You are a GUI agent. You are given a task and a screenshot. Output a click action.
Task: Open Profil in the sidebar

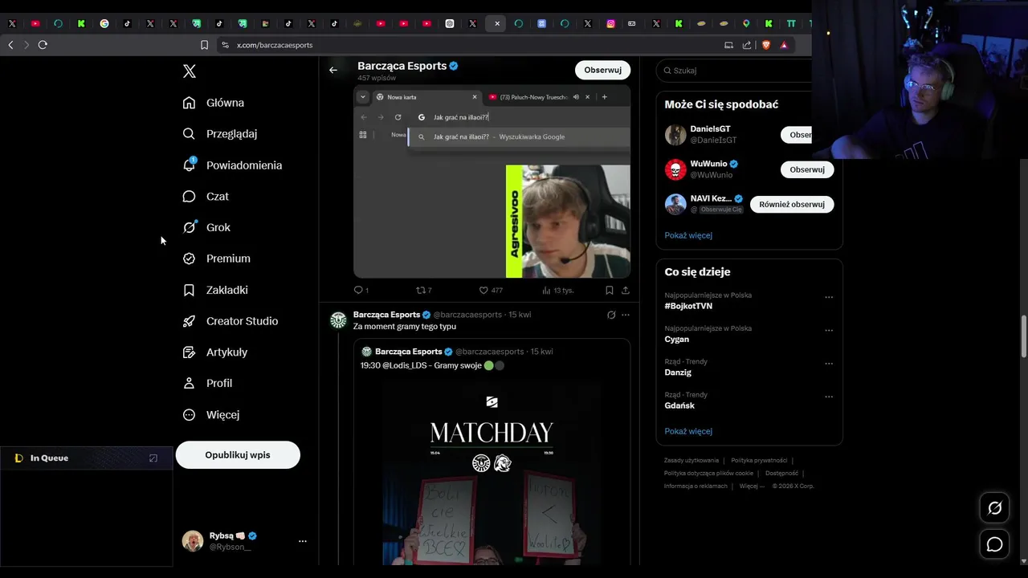pyautogui.click(x=207, y=384)
